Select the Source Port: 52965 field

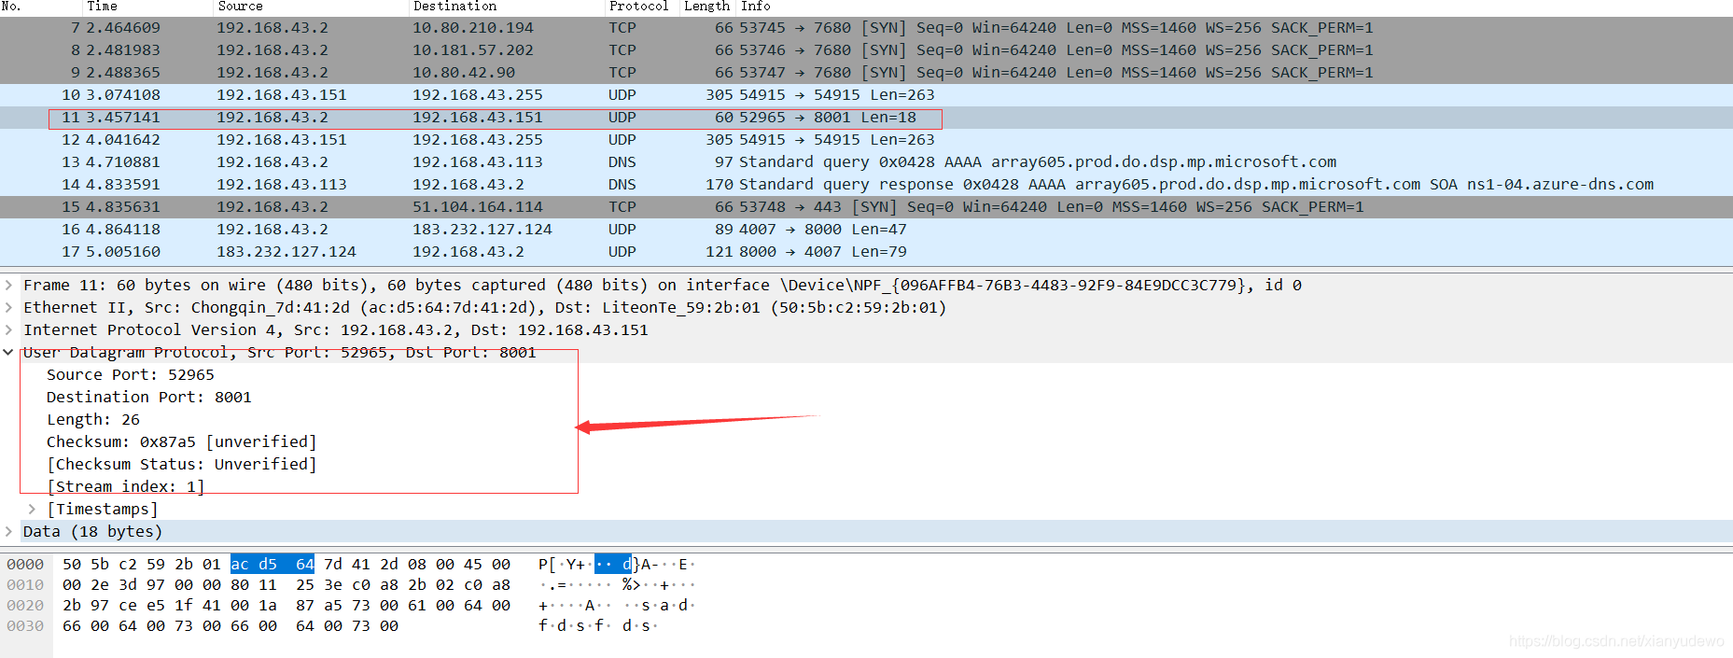(131, 375)
